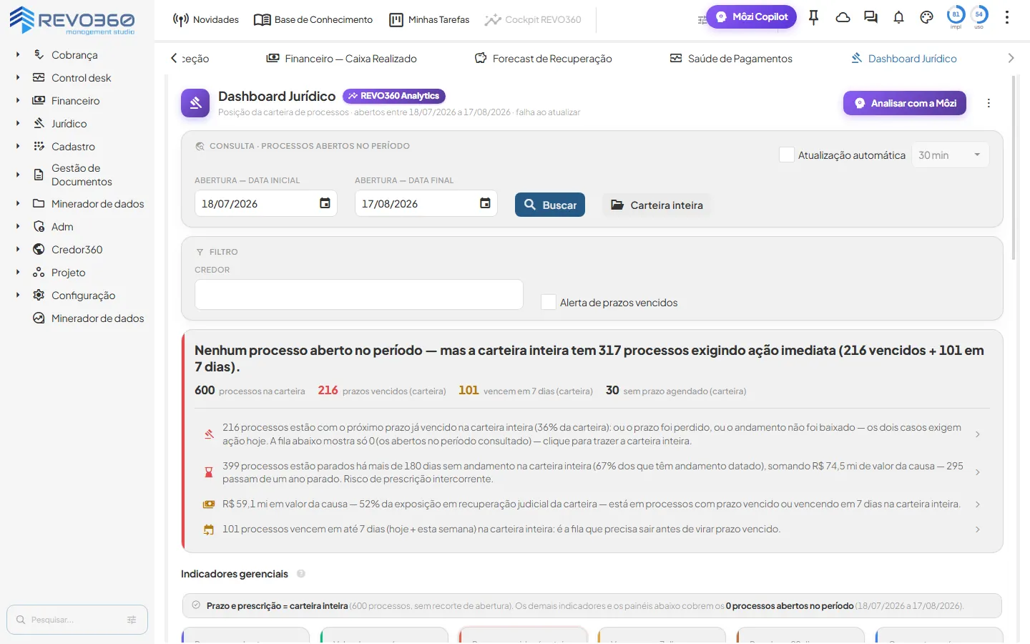1030x644 pixels.
Task: Open the chat messages icon
Action: tap(870, 18)
